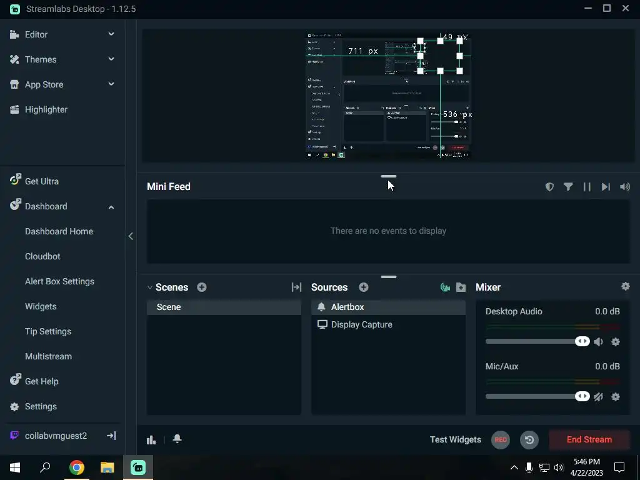Pause the Mini Feed alert queue
640x480 pixels.
coord(587,187)
